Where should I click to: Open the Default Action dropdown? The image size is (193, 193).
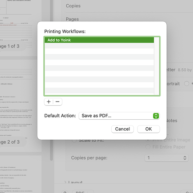119,116
